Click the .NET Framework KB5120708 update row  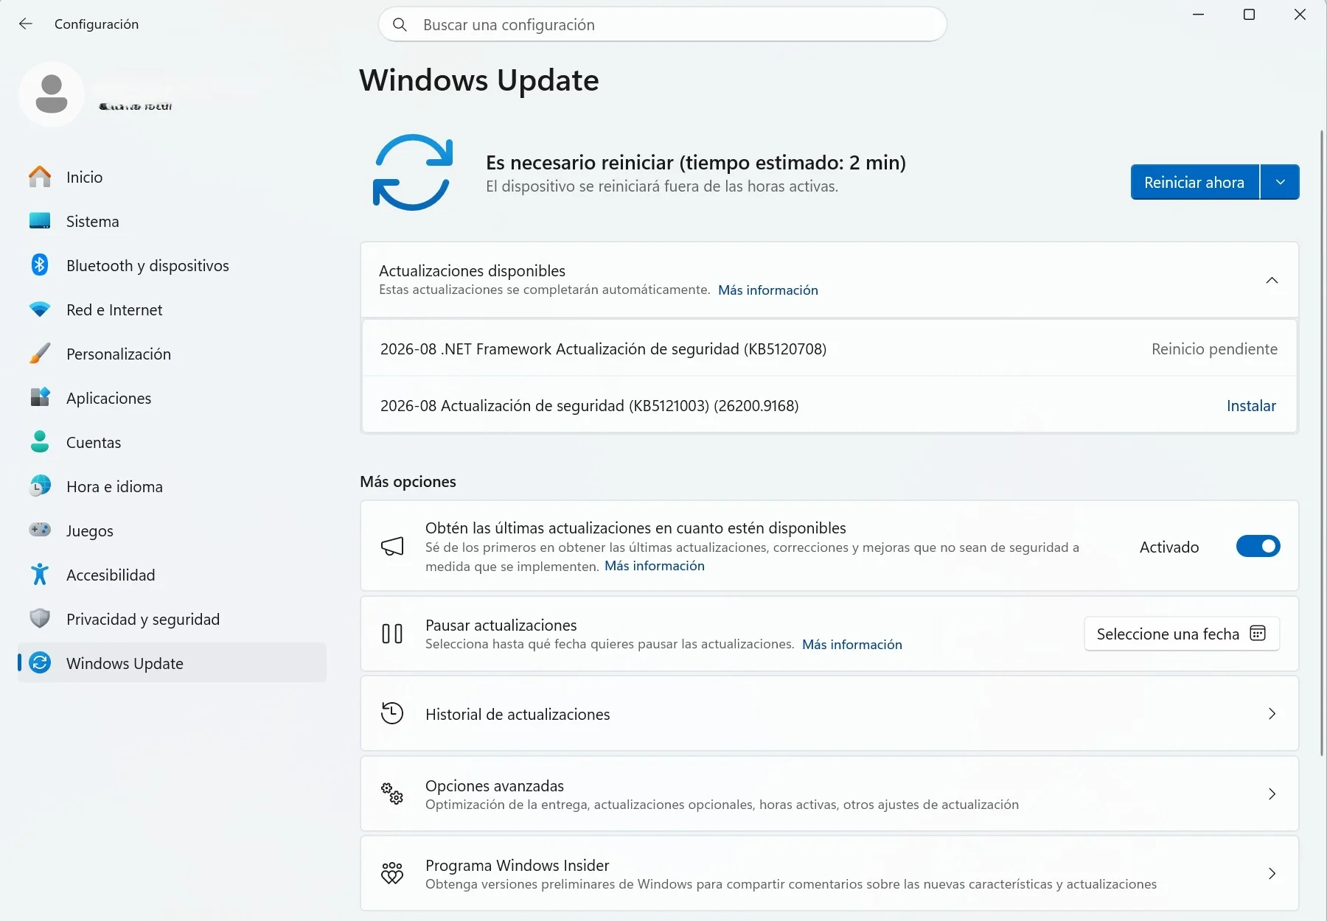pos(829,349)
